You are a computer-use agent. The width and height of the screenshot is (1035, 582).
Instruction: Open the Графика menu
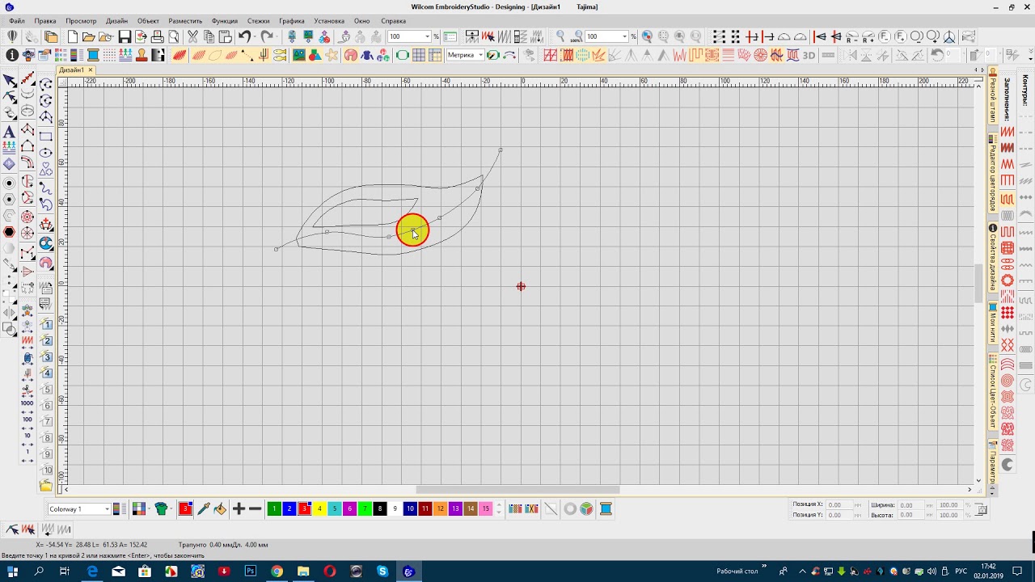click(292, 21)
